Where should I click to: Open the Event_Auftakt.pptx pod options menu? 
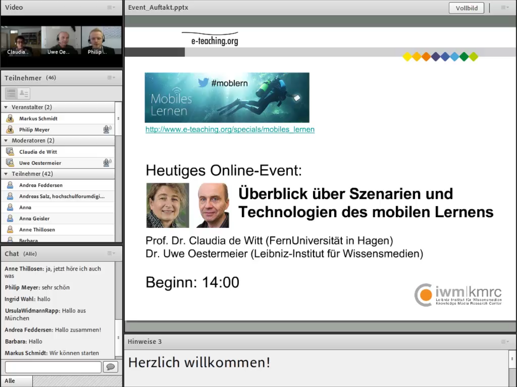(505, 7)
